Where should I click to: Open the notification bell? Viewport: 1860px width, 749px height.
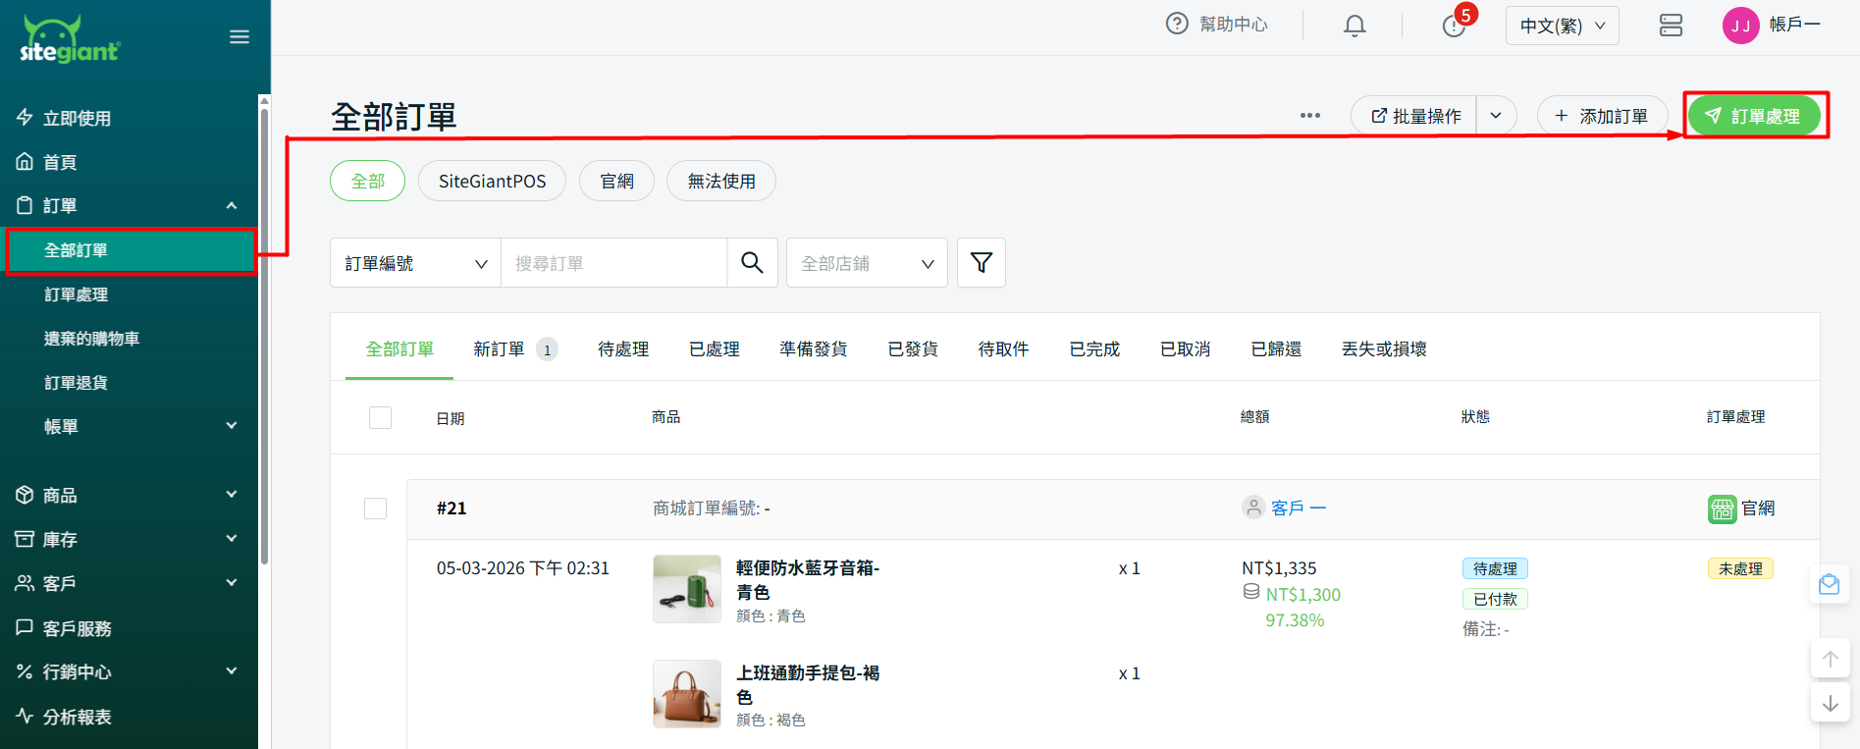[1355, 26]
